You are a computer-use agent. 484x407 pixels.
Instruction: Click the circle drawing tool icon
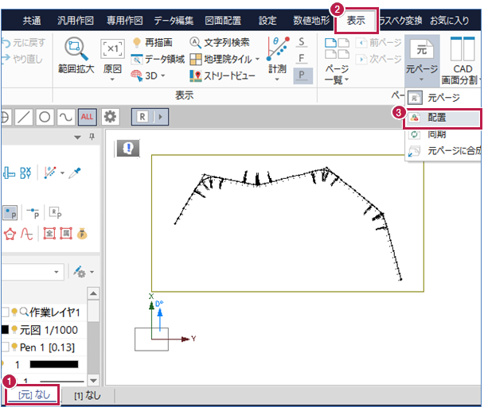[45, 117]
